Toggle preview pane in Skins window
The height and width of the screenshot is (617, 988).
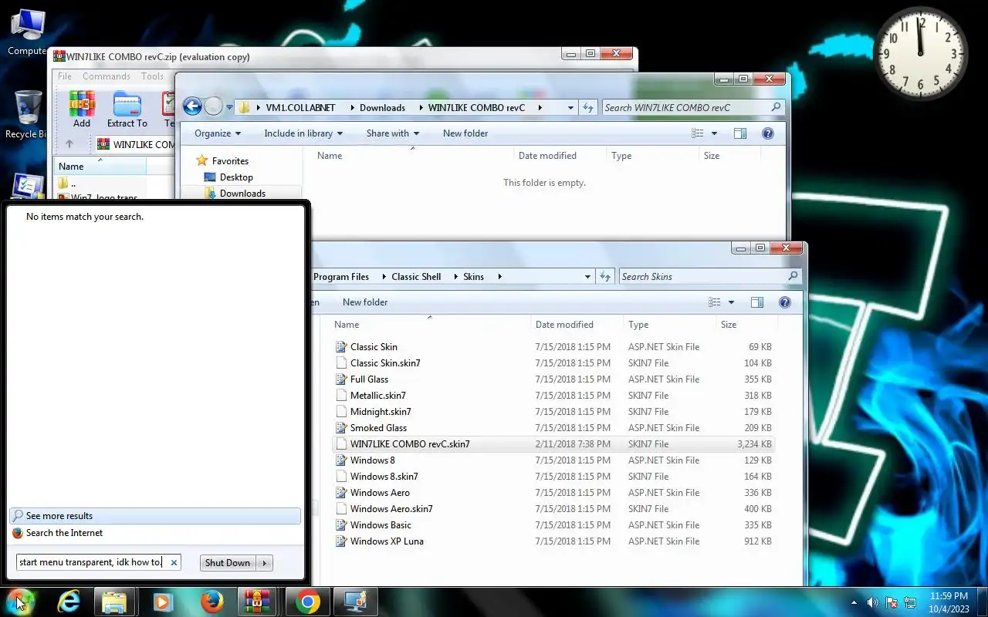[x=757, y=302]
